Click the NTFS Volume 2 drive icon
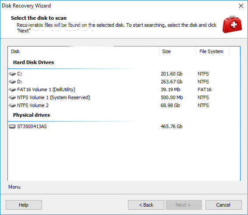Viewport: 248px width, 215px height. click(x=12, y=105)
